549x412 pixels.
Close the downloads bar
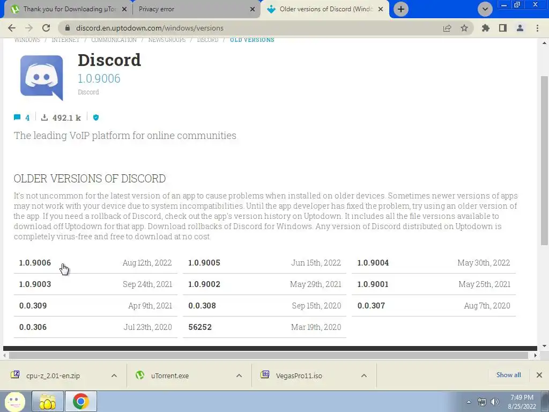pyautogui.click(x=539, y=375)
